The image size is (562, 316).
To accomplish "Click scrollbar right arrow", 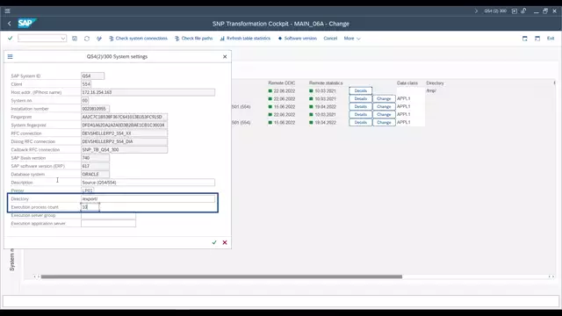I will (553, 276).
